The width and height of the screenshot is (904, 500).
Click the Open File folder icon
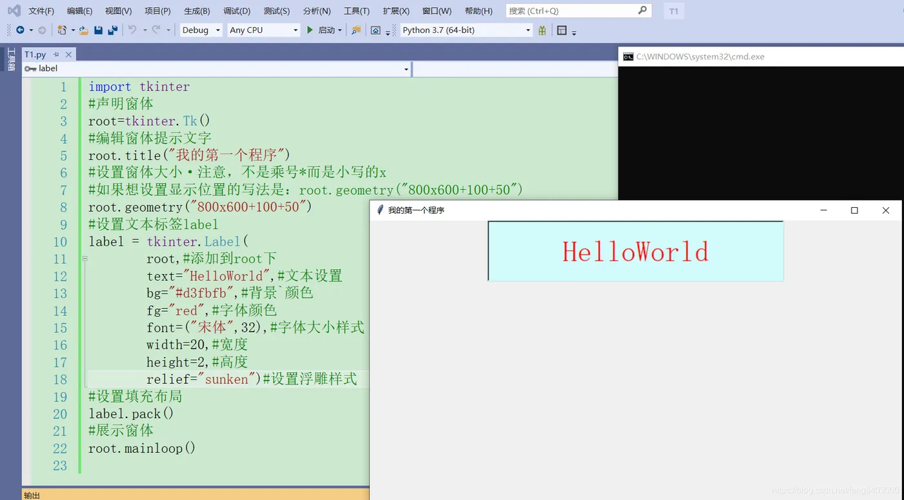83,30
